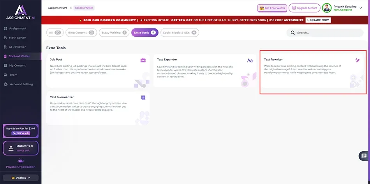Select the Essay Writing tab
The width and height of the screenshot is (370, 184).
(x=113, y=33)
